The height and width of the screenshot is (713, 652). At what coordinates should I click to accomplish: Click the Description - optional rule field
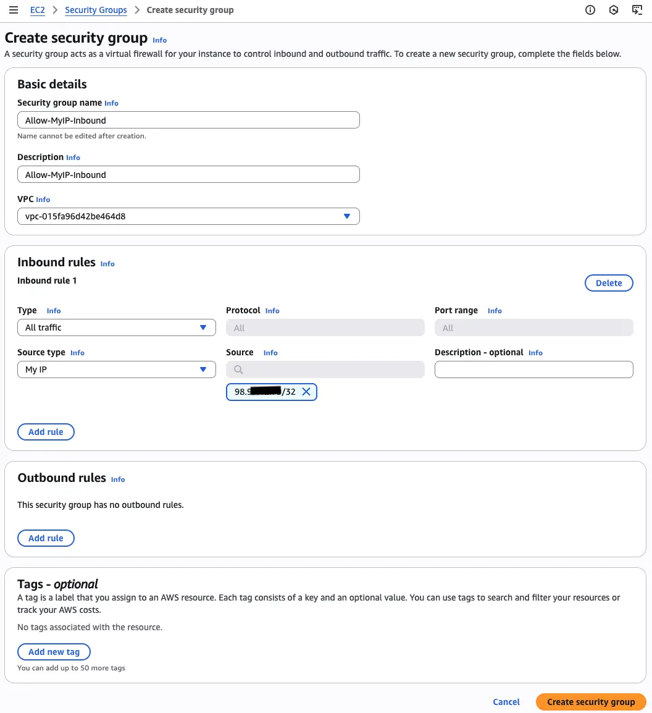click(x=533, y=369)
